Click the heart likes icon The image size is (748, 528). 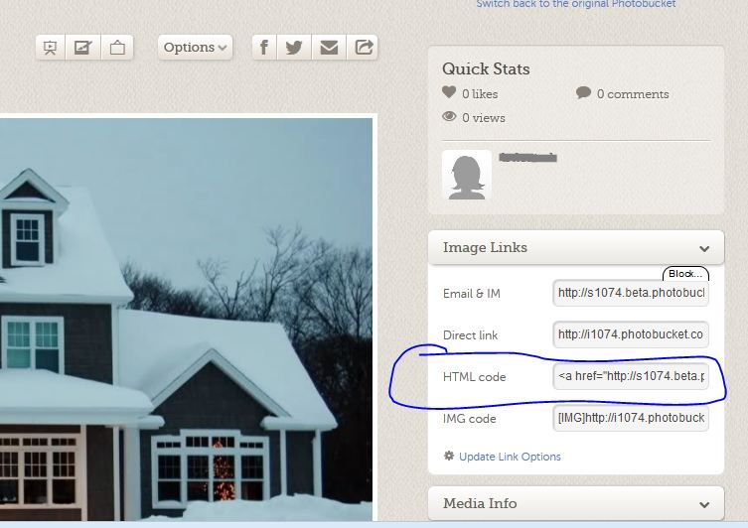(x=449, y=92)
